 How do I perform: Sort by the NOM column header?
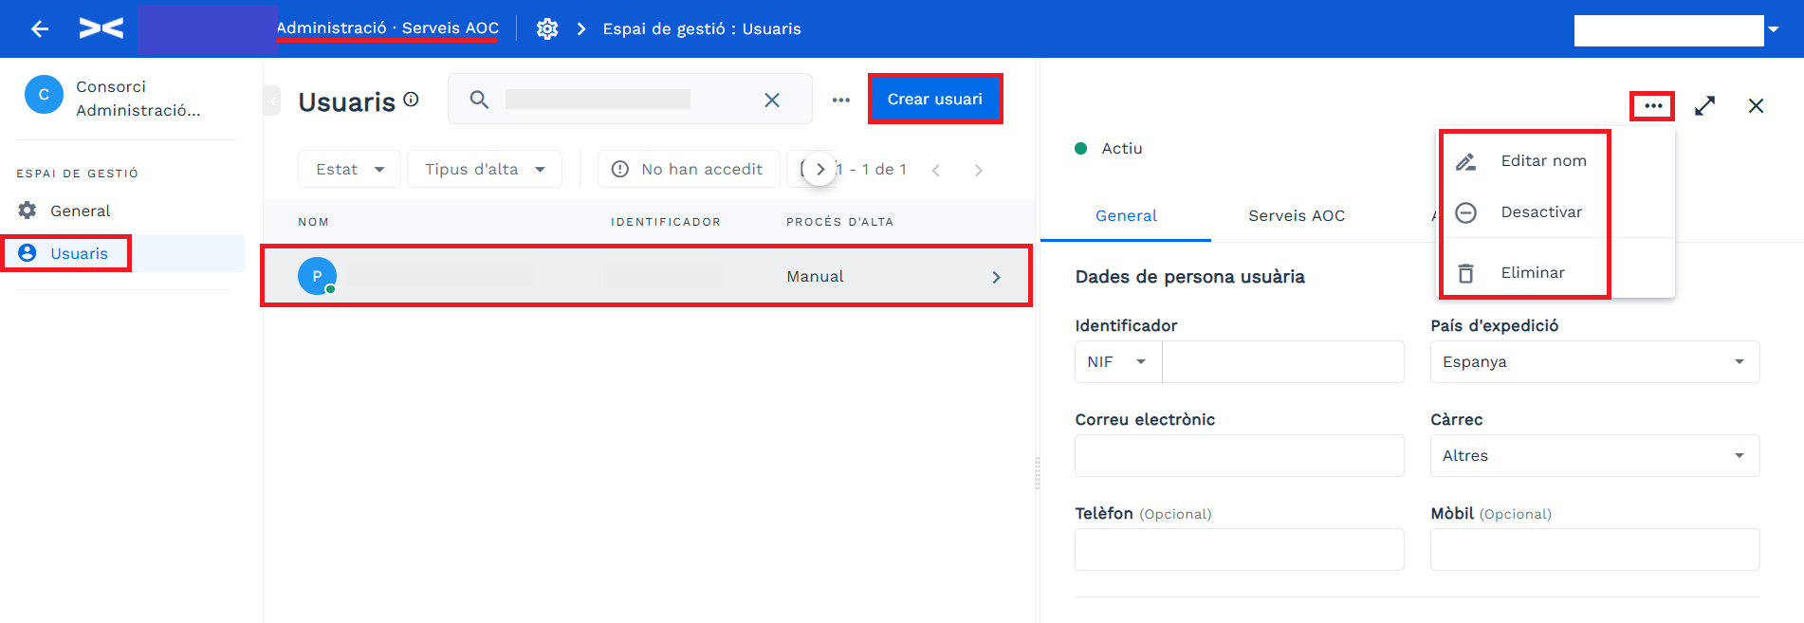(x=313, y=222)
